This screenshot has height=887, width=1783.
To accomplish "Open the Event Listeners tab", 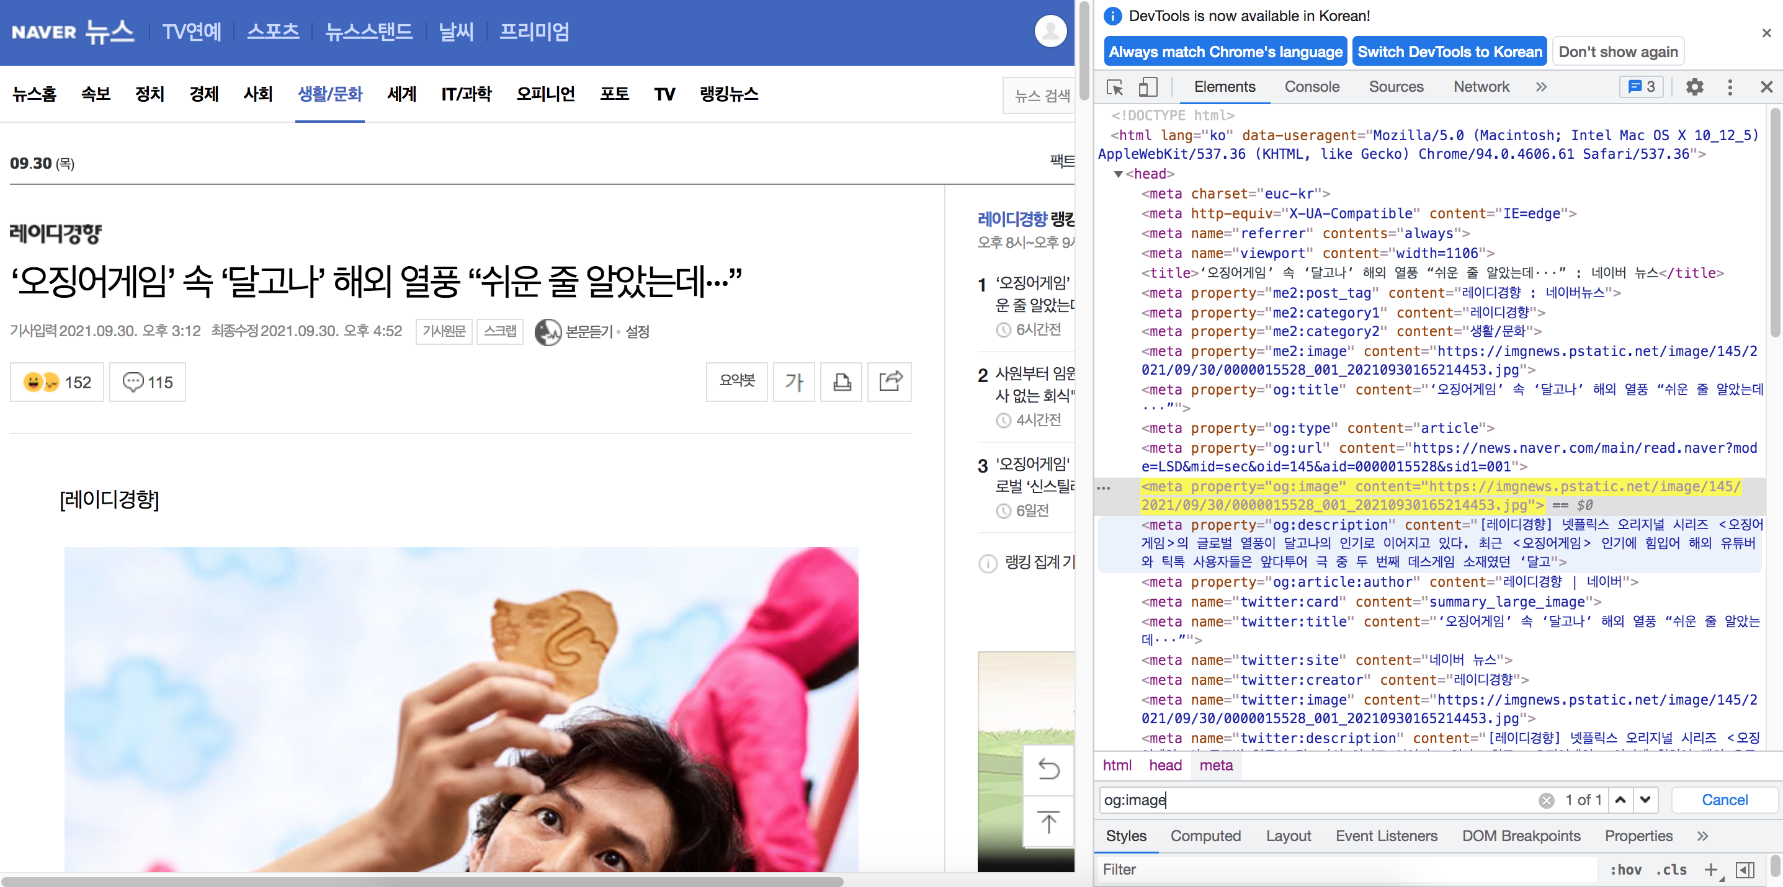I will (1386, 837).
